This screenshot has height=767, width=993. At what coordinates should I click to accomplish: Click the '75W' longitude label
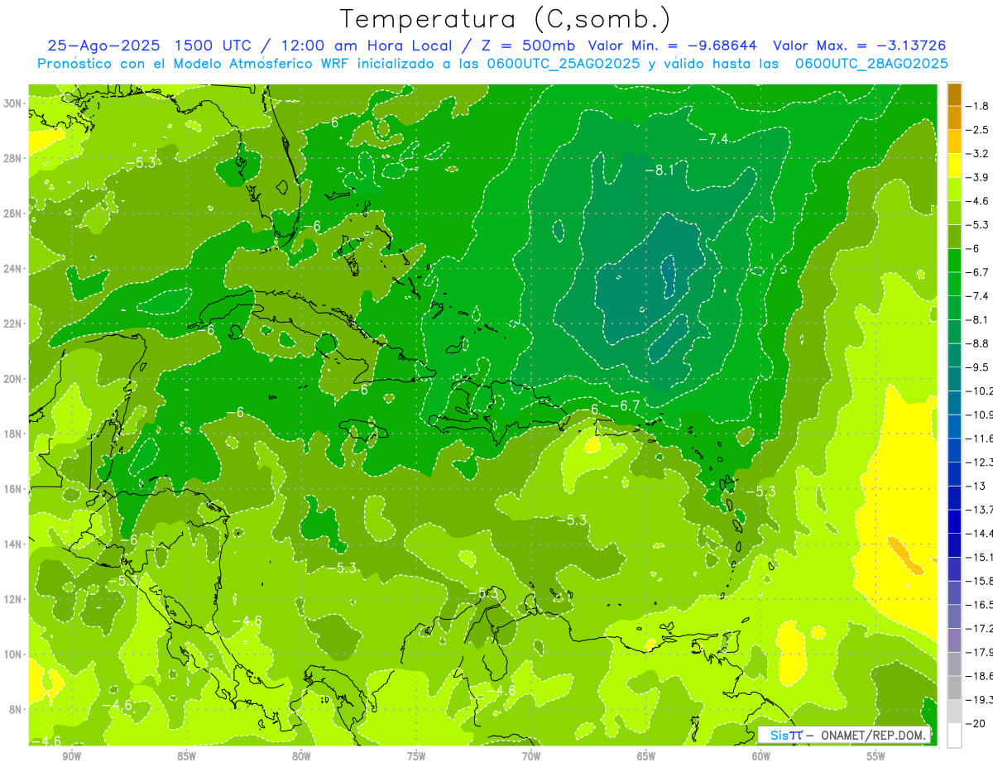[x=416, y=756]
